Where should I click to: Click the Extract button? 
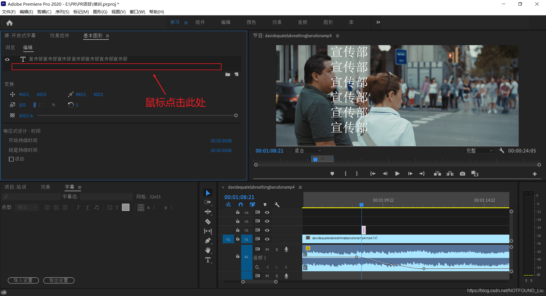[450, 174]
